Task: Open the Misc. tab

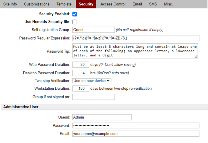Action: [x=169, y=4]
